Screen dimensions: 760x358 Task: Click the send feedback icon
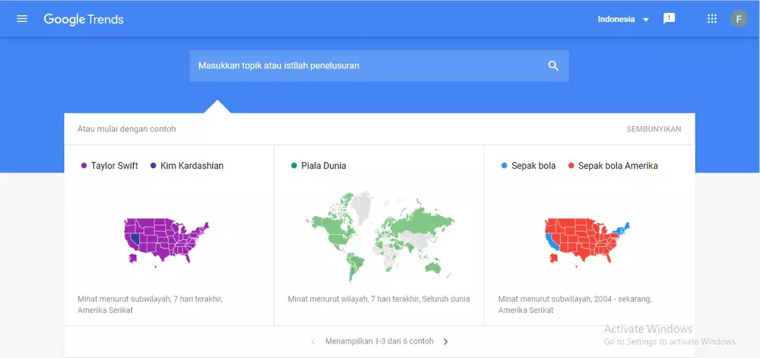tap(669, 19)
